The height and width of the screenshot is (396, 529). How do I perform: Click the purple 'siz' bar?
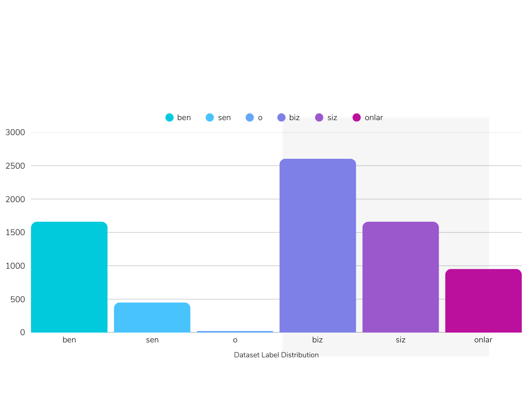pos(400,277)
